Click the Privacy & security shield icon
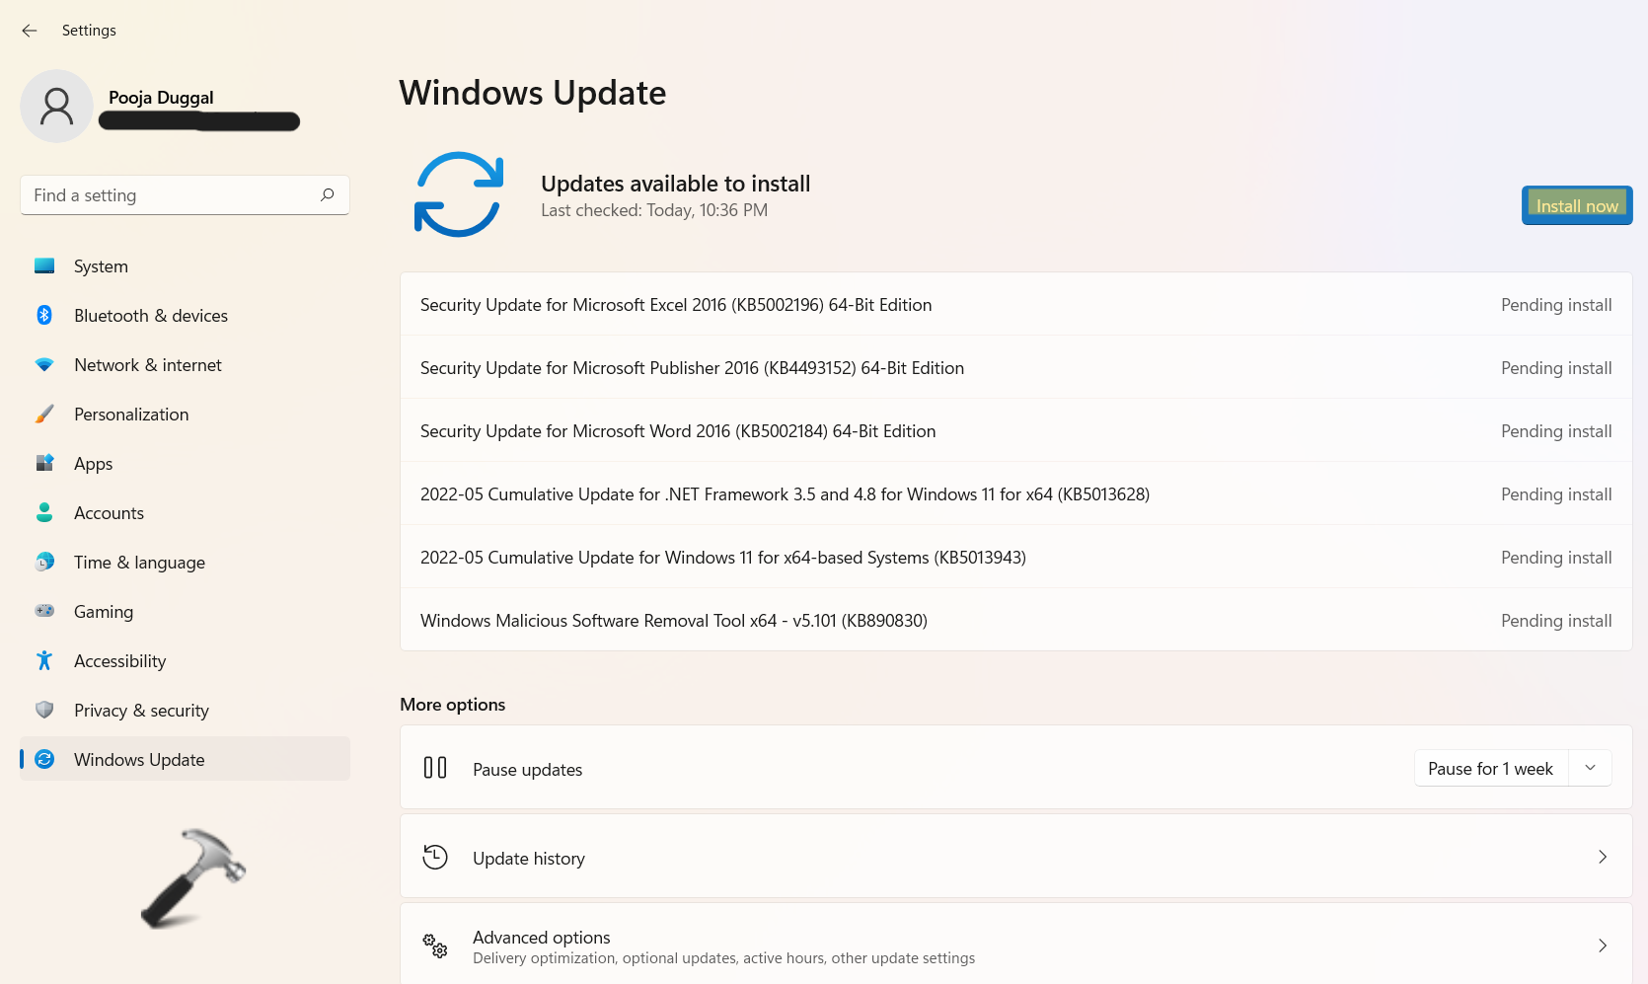Viewport: 1648px width, 984px height. (44, 710)
